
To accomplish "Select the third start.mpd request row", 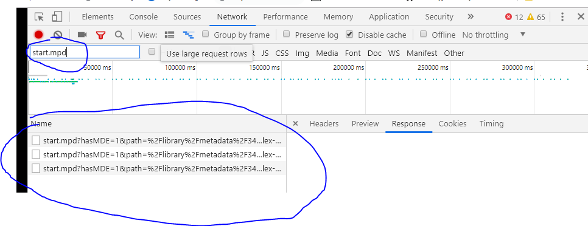I will (x=157, y=168).
